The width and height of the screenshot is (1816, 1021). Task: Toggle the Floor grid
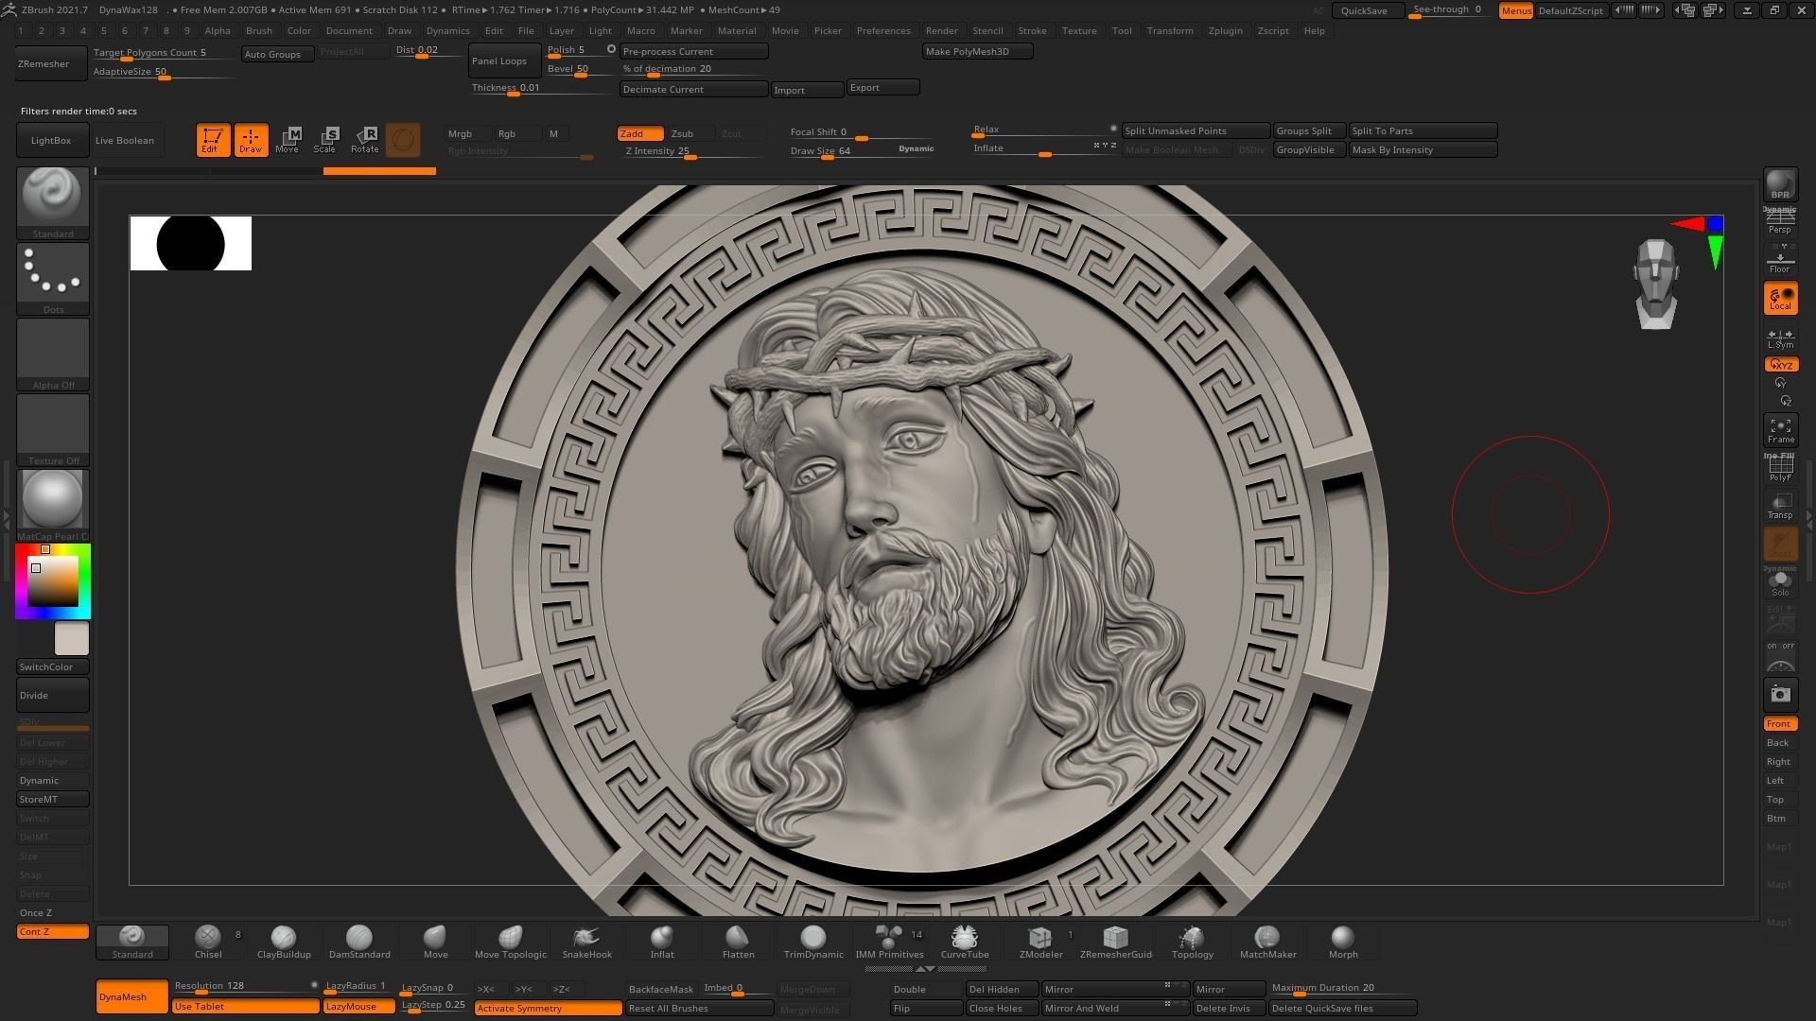pyautogui.click(x=1780, y=260)
